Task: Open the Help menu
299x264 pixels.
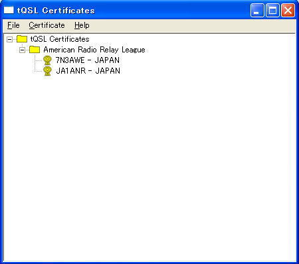Action: point(82,25)
